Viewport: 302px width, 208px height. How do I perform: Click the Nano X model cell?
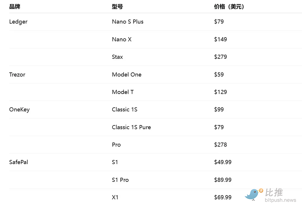point(121,39)
